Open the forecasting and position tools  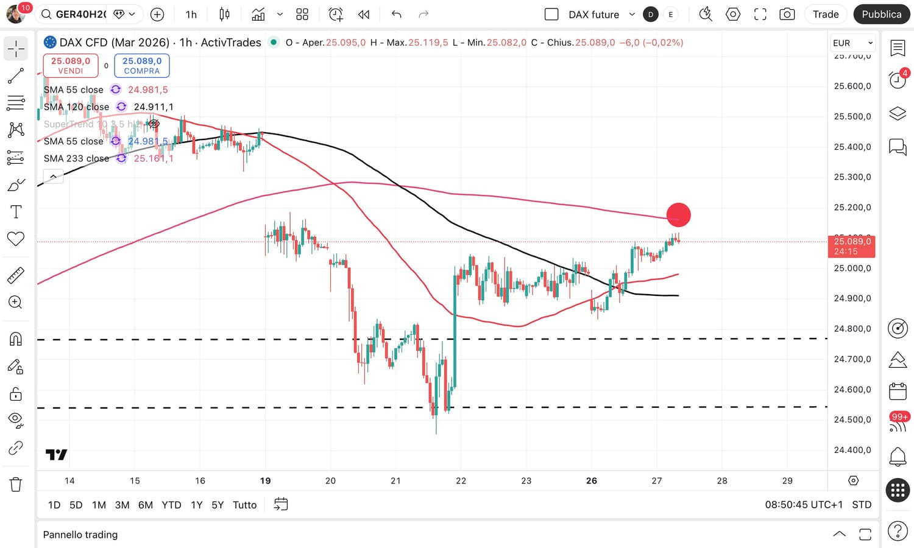pos(16,157)
